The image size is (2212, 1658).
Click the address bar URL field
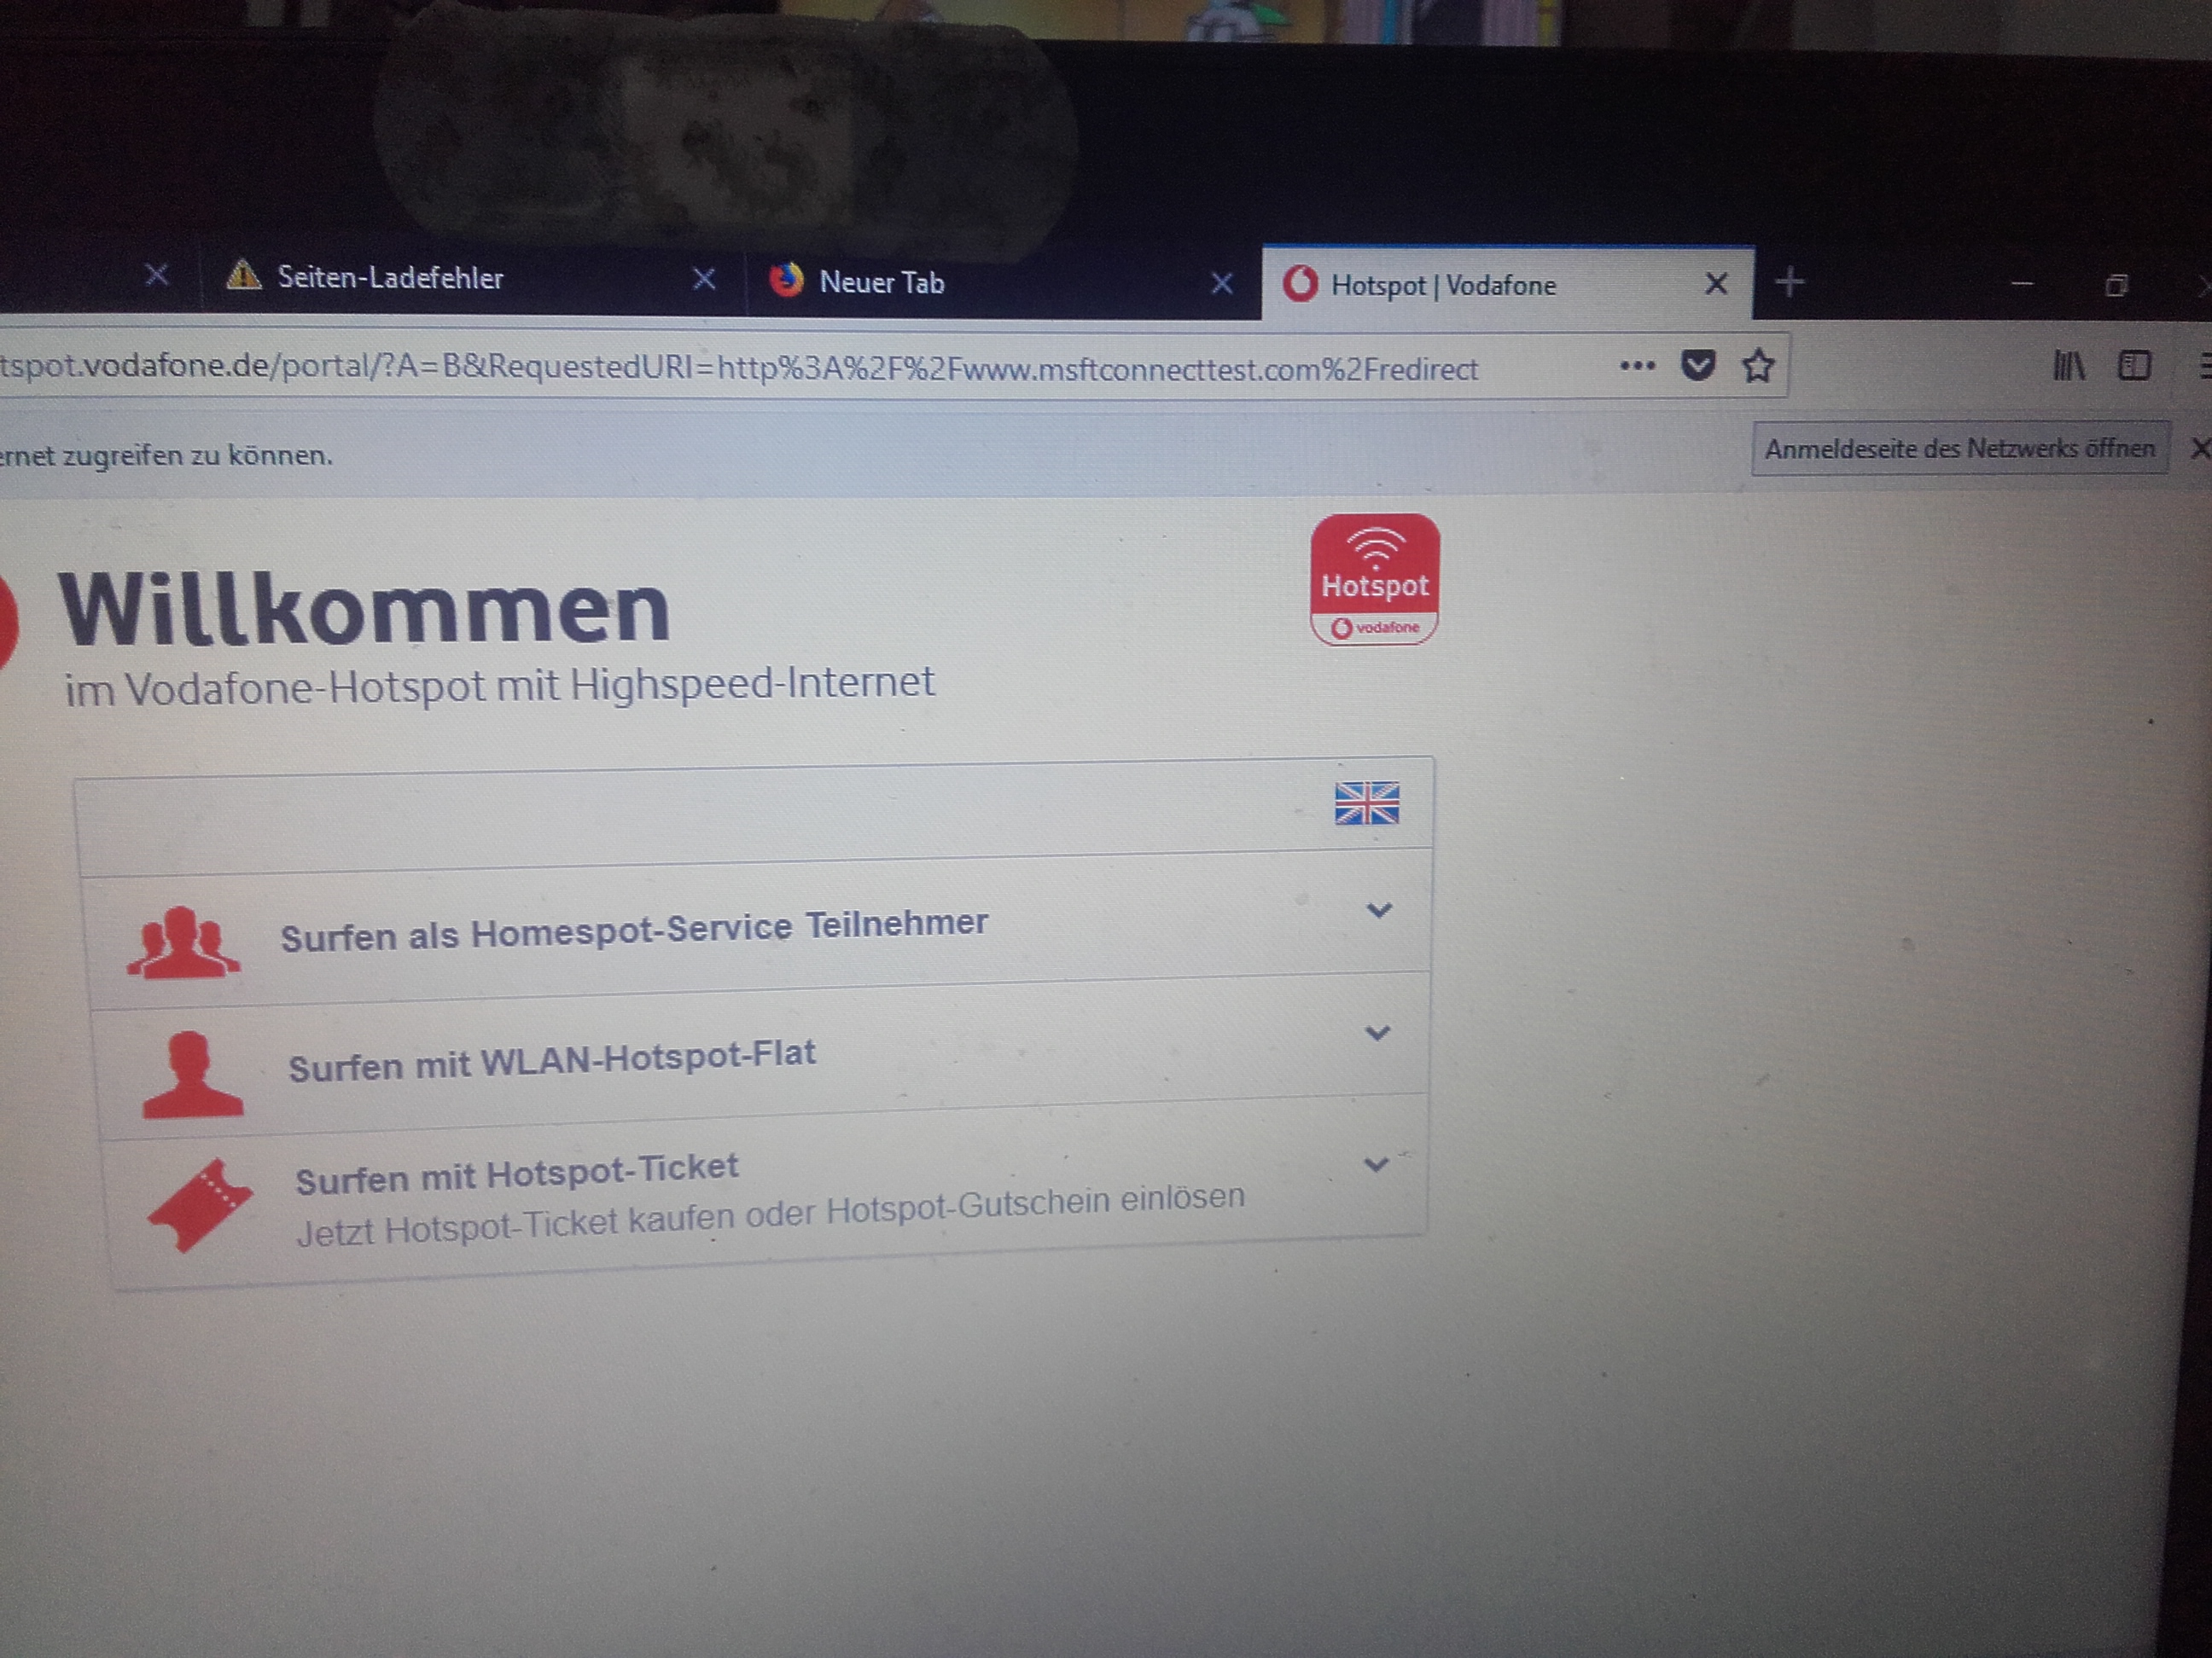click(x=740, y=368)
